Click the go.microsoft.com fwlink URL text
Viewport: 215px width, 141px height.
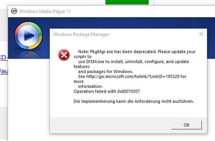pyautogui.click(x=133, y=76)
